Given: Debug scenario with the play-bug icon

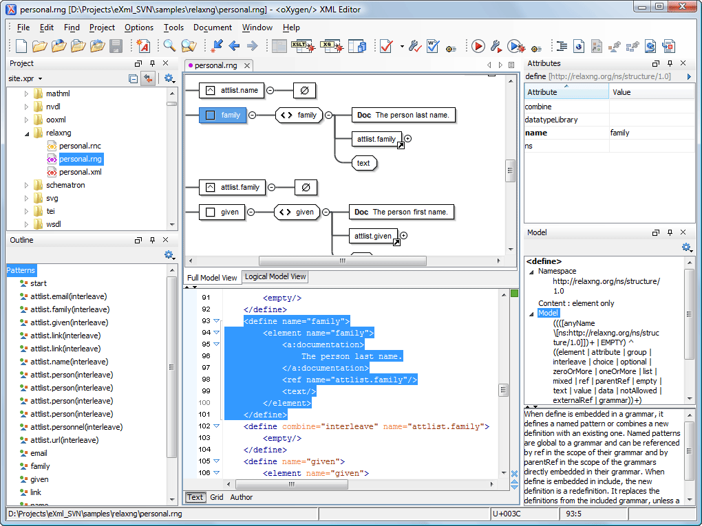Looking at the screenshot, I should tap(515, 46).
